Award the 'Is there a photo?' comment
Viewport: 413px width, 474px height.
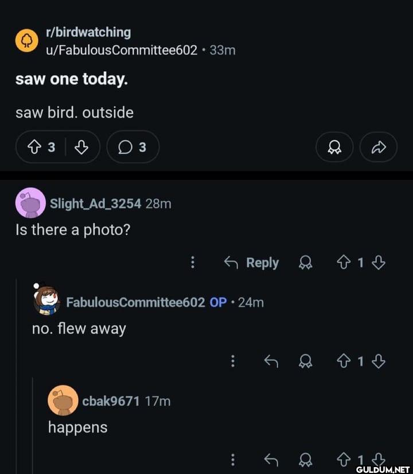(x=306, y=263)
